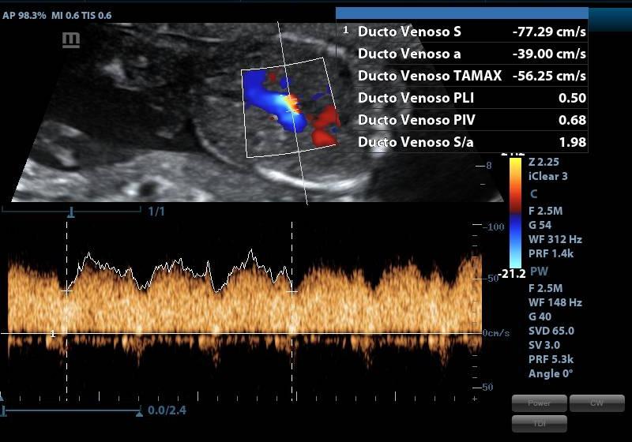Activate the CW Doppler mode button
The height and width of the screenshot is (442, 632).
(x=596, y=403)
